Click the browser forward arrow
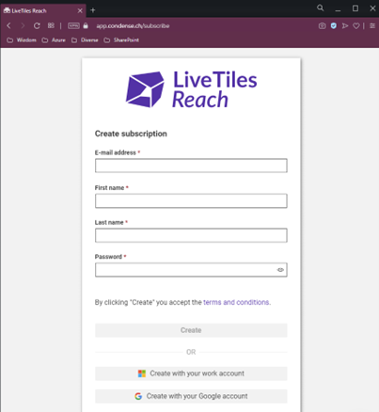Screen dimensions: 379x412 (x=23, y=25)
